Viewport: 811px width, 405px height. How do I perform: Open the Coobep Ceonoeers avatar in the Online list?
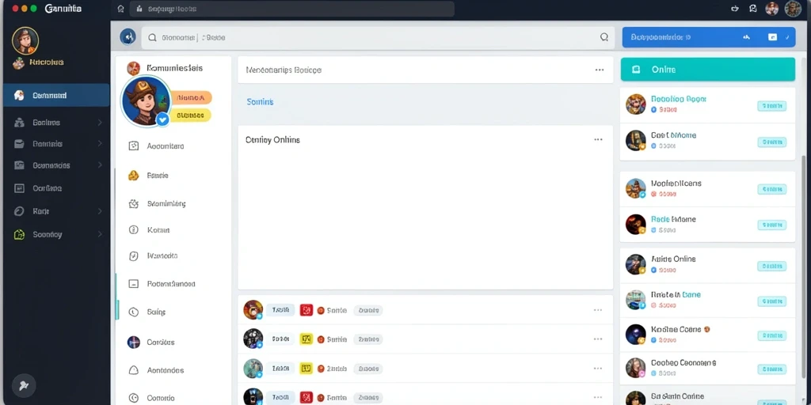click(x=636, y=368)
